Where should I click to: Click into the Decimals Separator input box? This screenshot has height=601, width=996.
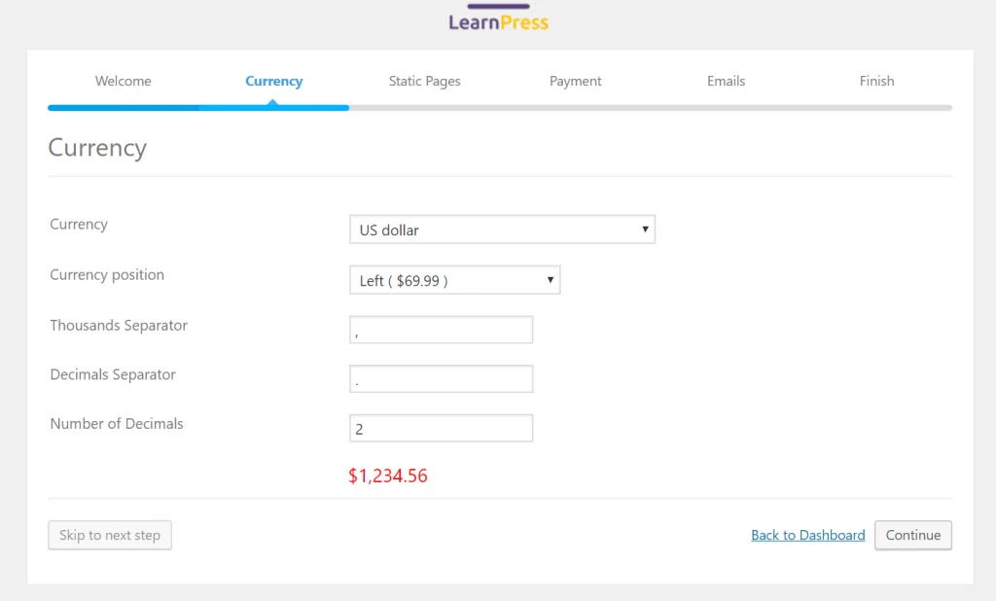click(441, 378)
